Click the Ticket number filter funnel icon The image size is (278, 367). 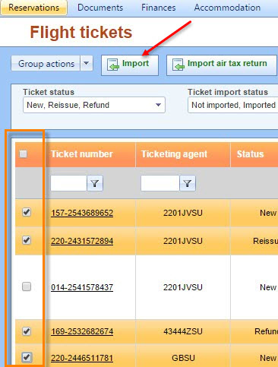pyautogui.click(x=95, y=183)
